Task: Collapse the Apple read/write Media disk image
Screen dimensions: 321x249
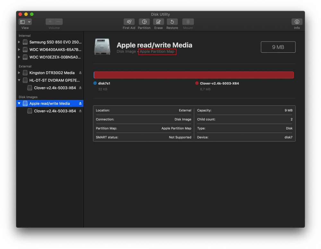Action: [19, 103]
